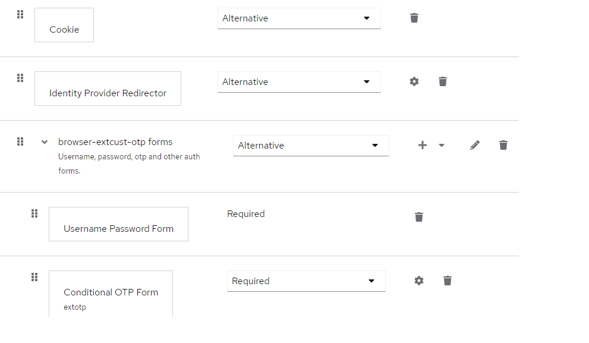Viewport: 589px width, 343px height.
Task: Edit browser-extcust-otp forms with pencil icon
Action: (474, 145)
